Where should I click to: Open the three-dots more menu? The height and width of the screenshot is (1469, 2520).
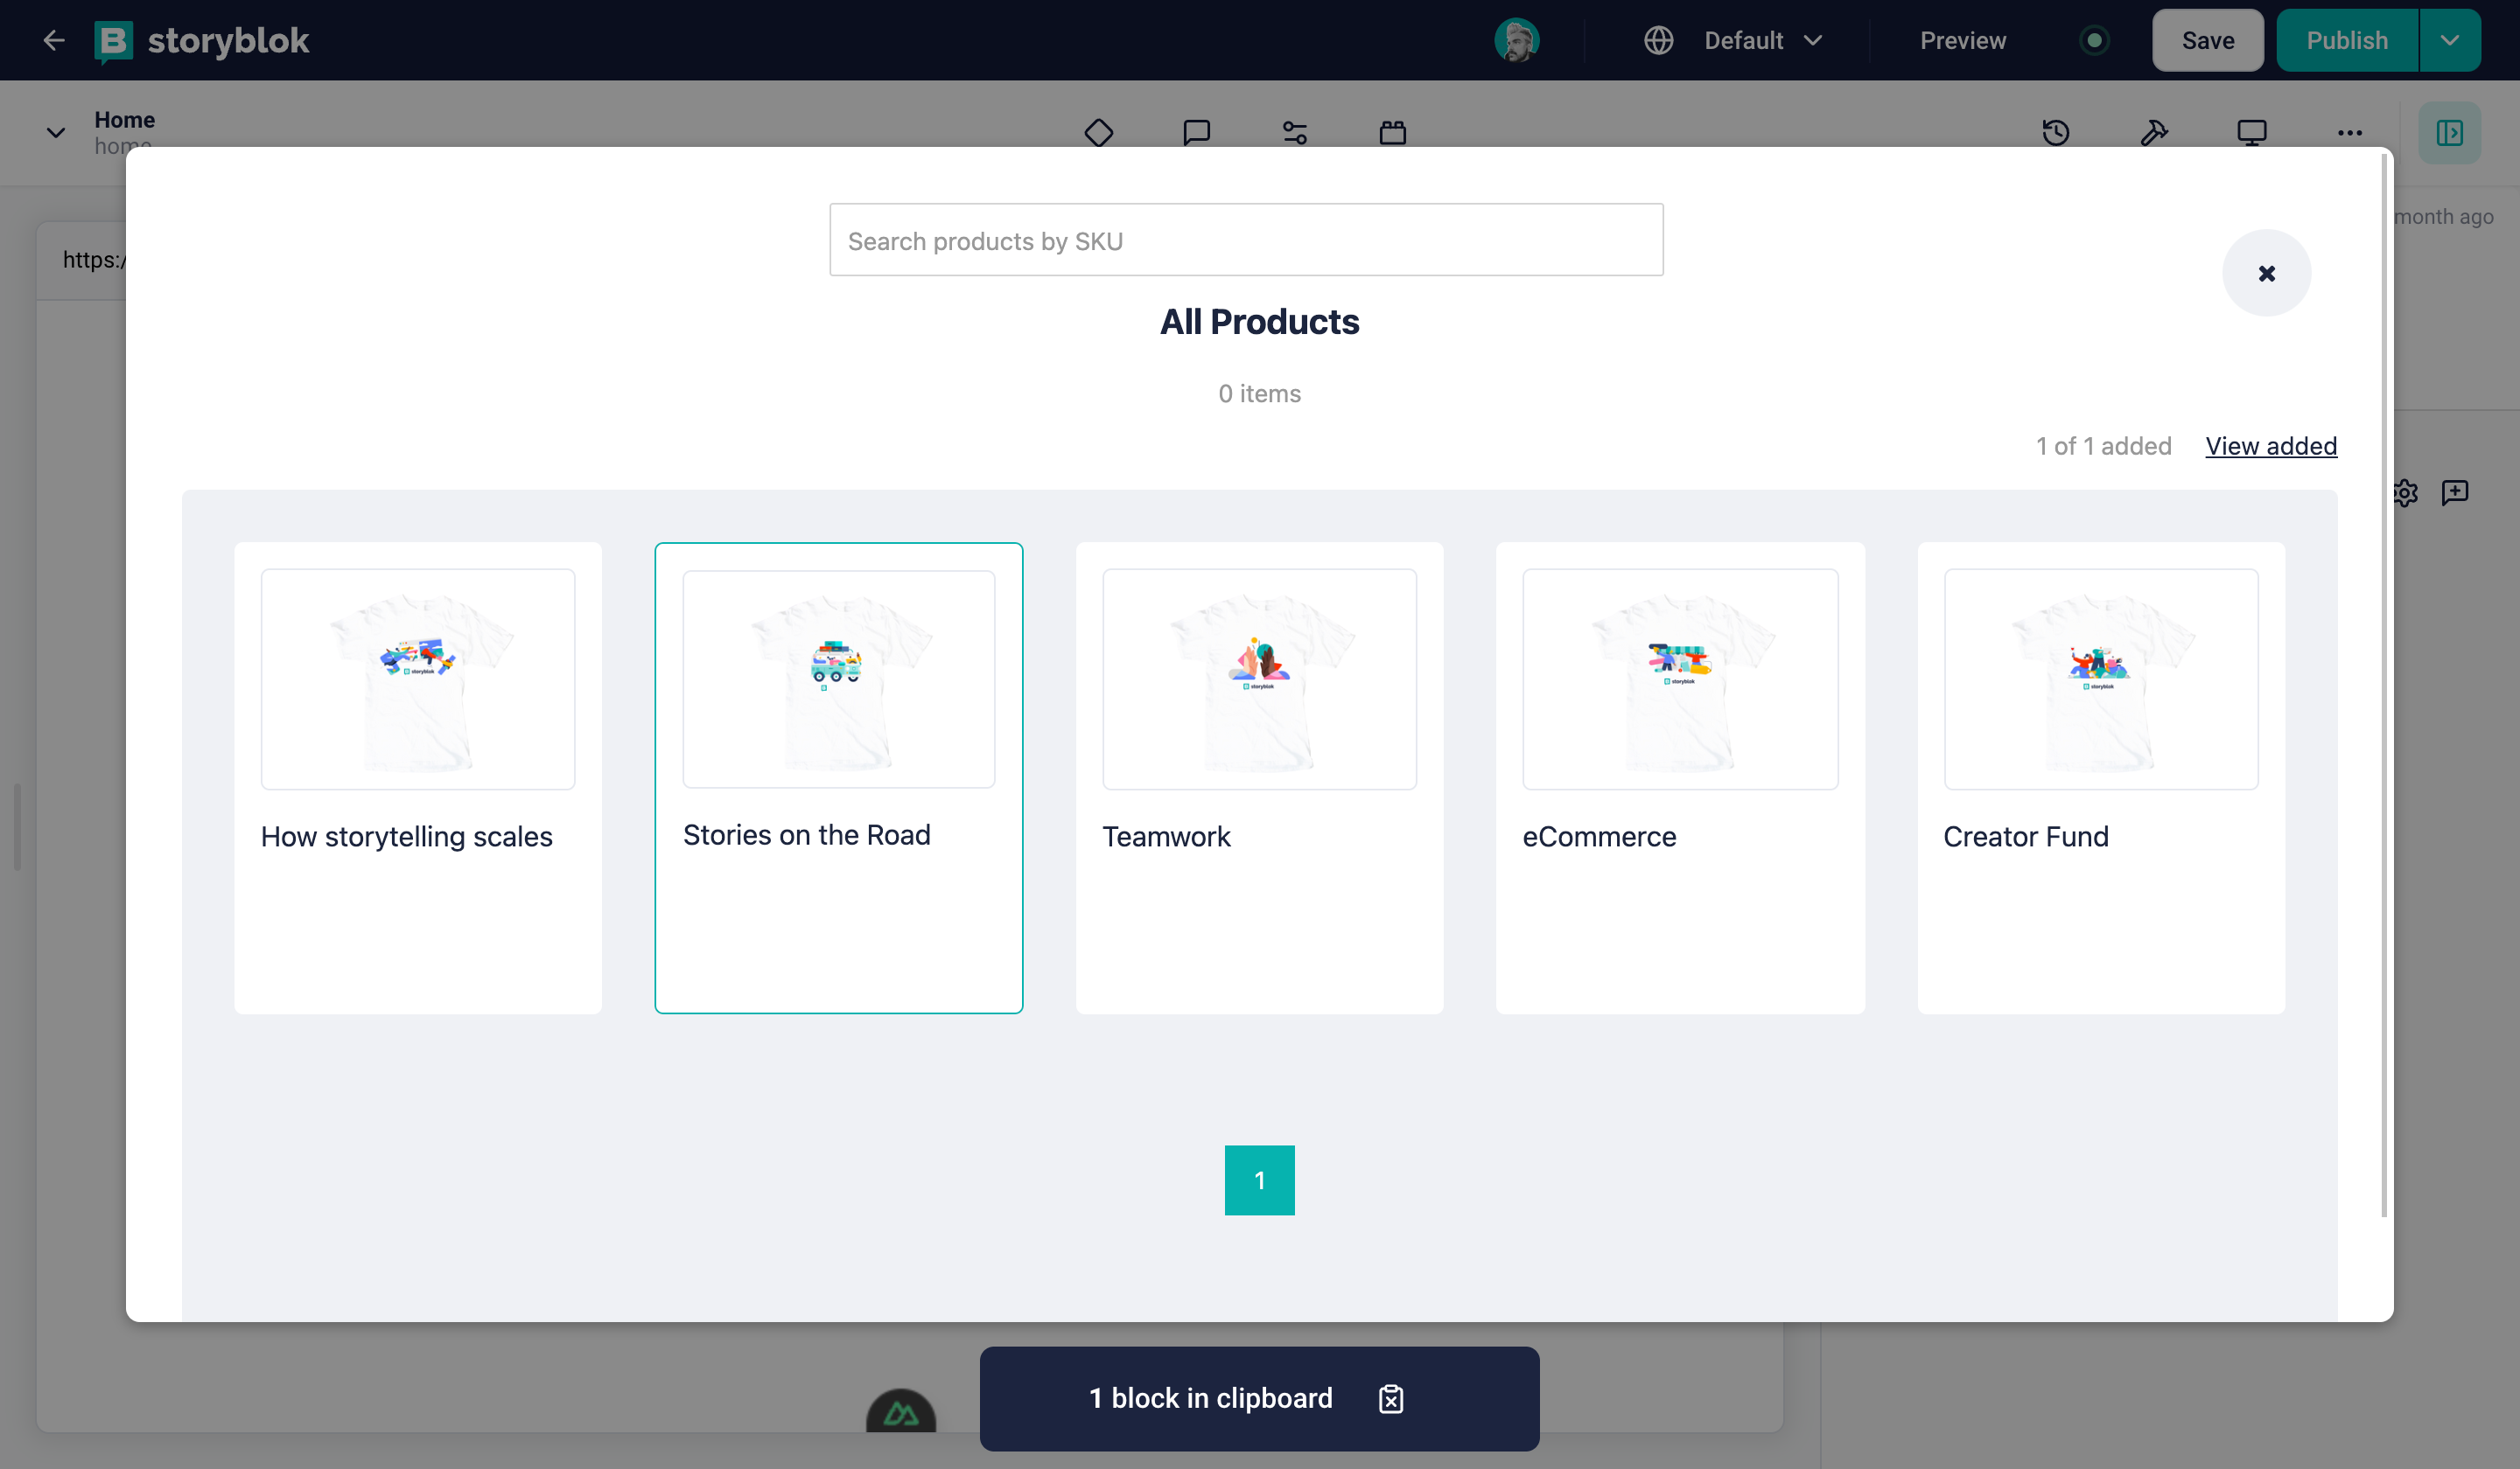[x=2349, y=132]
